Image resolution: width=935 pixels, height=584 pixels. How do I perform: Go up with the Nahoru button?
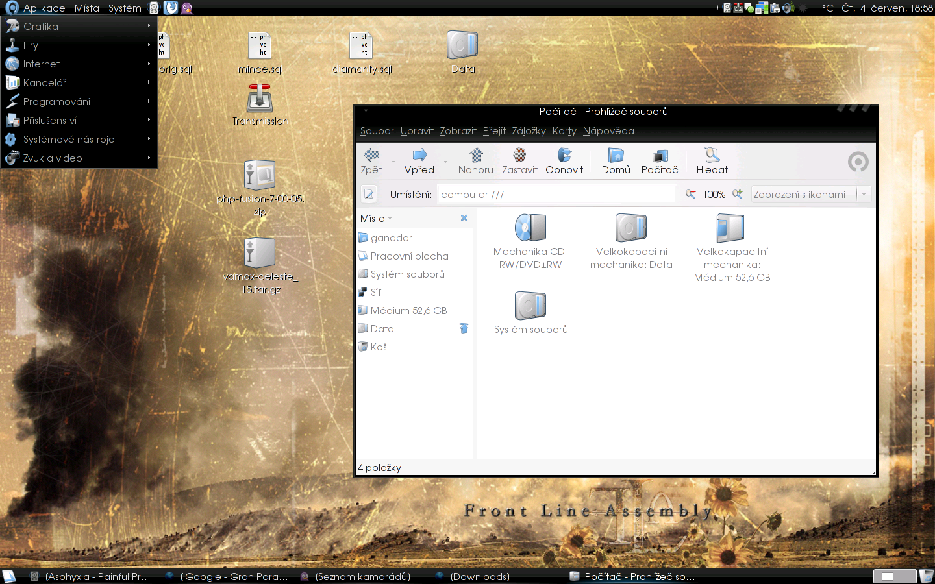476,161
